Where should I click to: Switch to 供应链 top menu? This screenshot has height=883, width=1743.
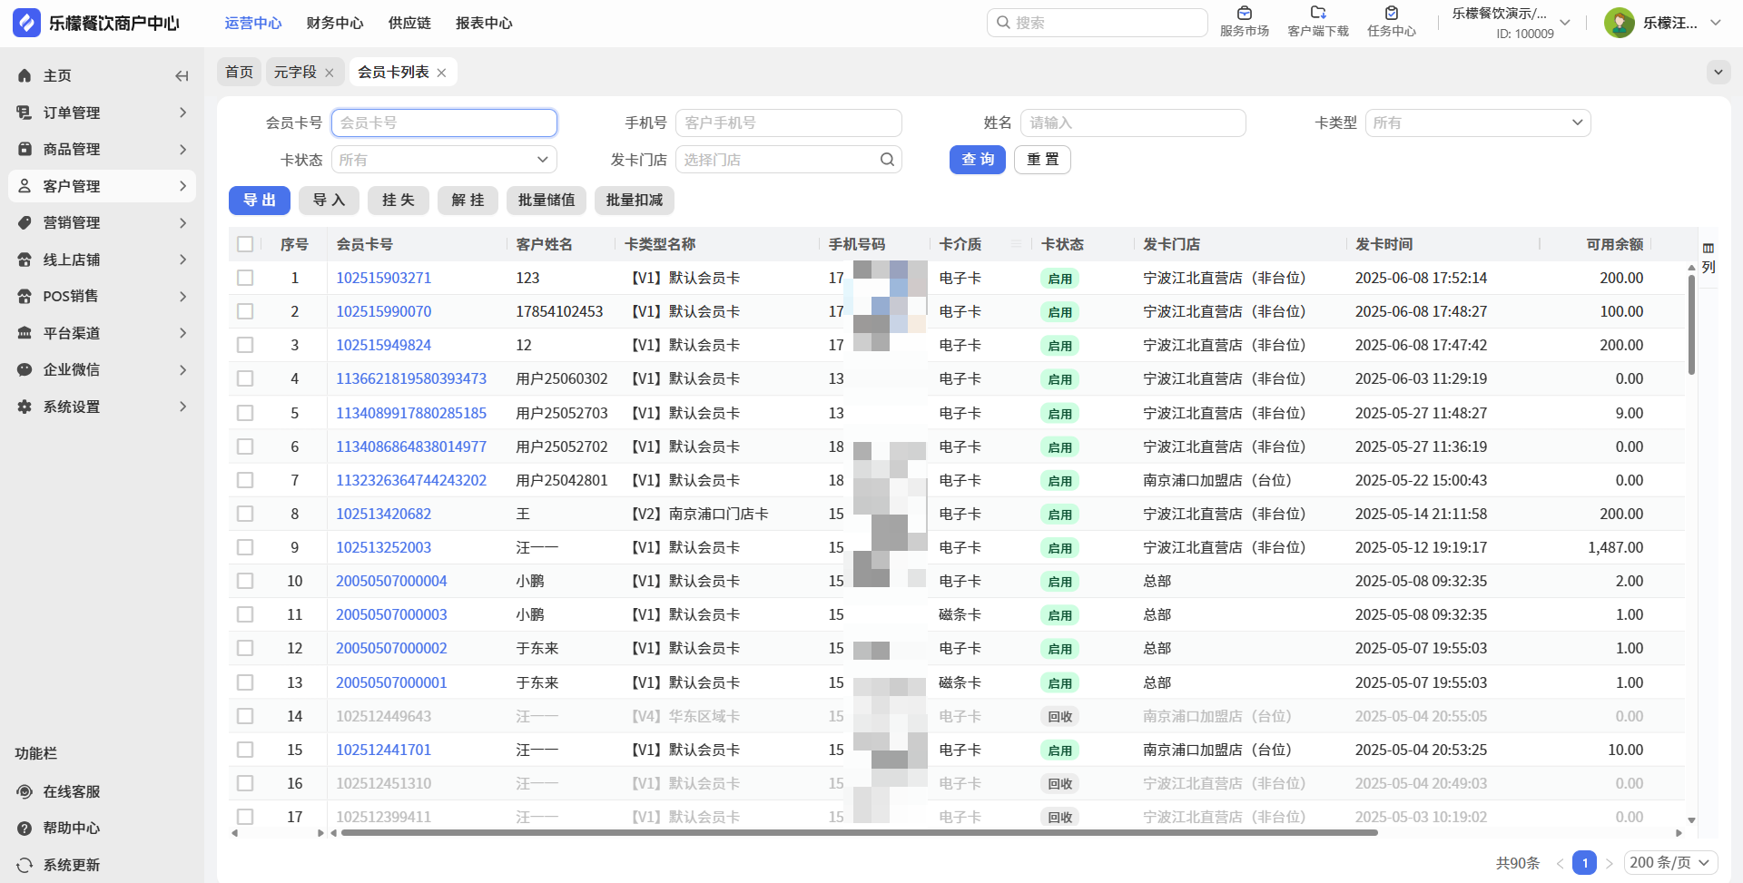[x=409, y=23]
